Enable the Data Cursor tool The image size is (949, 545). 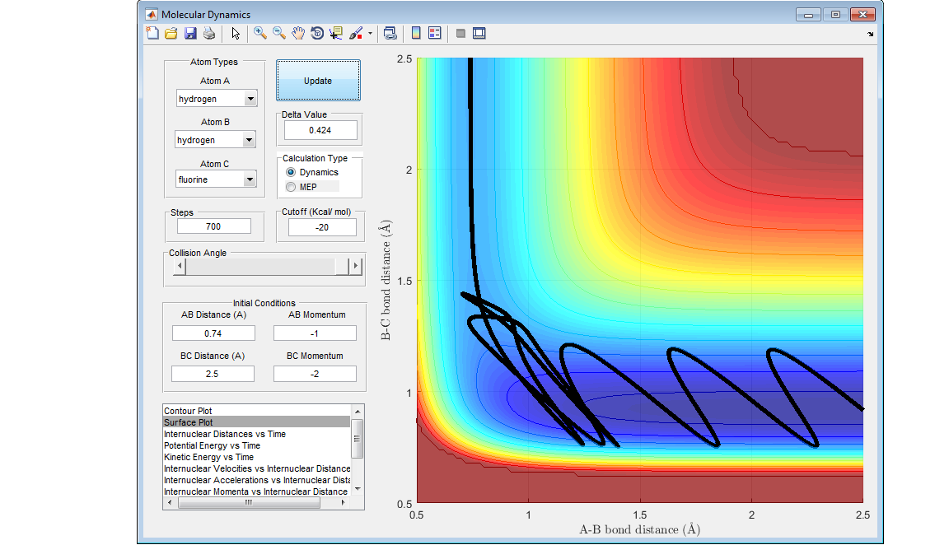pos(336,33)
